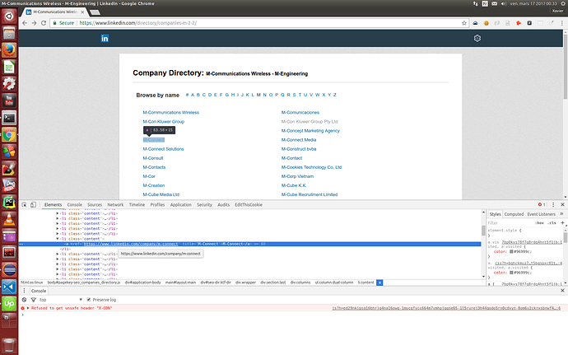Add new style rule with plus icon
The image size is (568, 355).
pyautogui.click(x=562, y=222)
